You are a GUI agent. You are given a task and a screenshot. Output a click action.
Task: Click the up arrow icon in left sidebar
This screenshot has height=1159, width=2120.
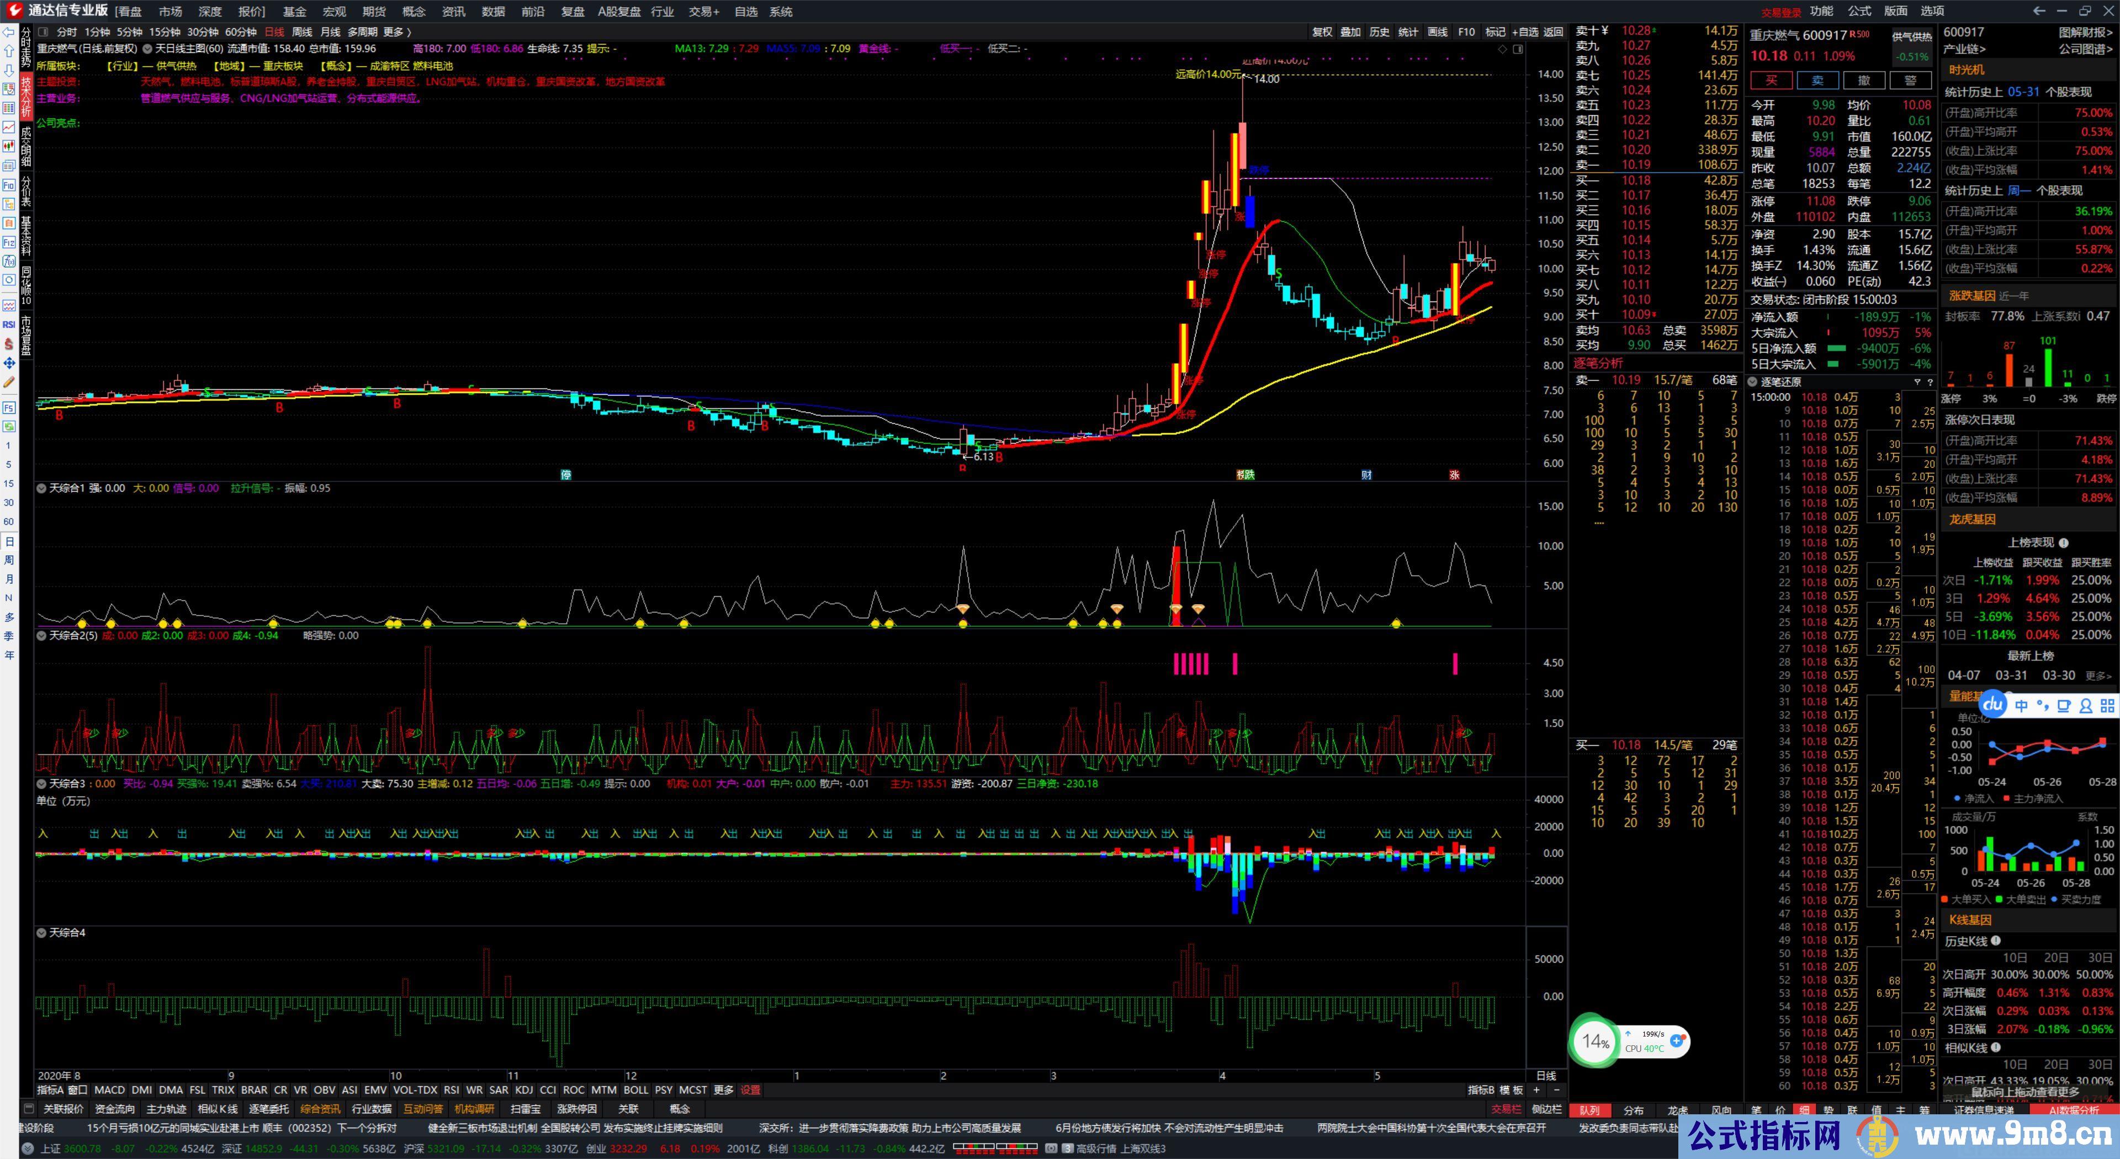pos(9,51)
